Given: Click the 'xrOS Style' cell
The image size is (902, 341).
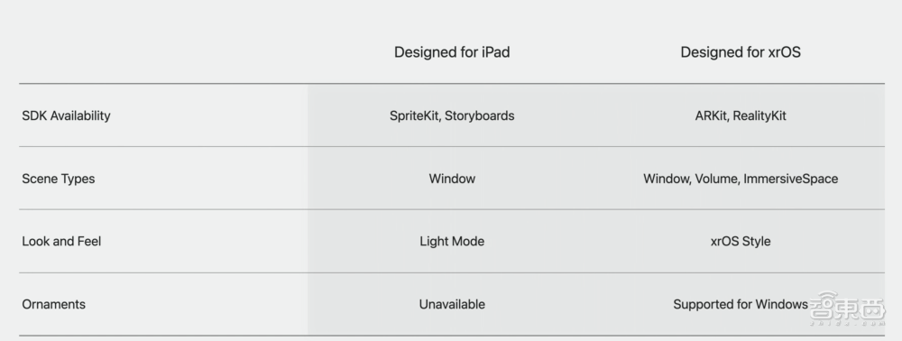Looking at the screenshot, I should tap(741, 242).
